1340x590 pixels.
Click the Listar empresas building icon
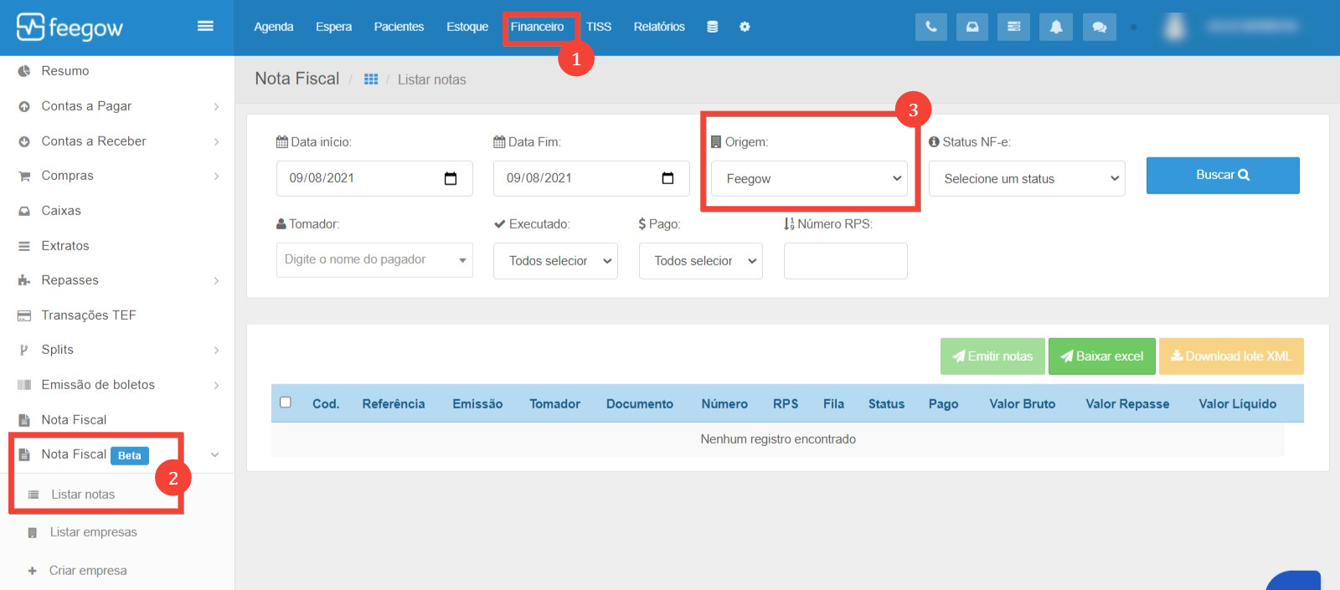point(33,533)
